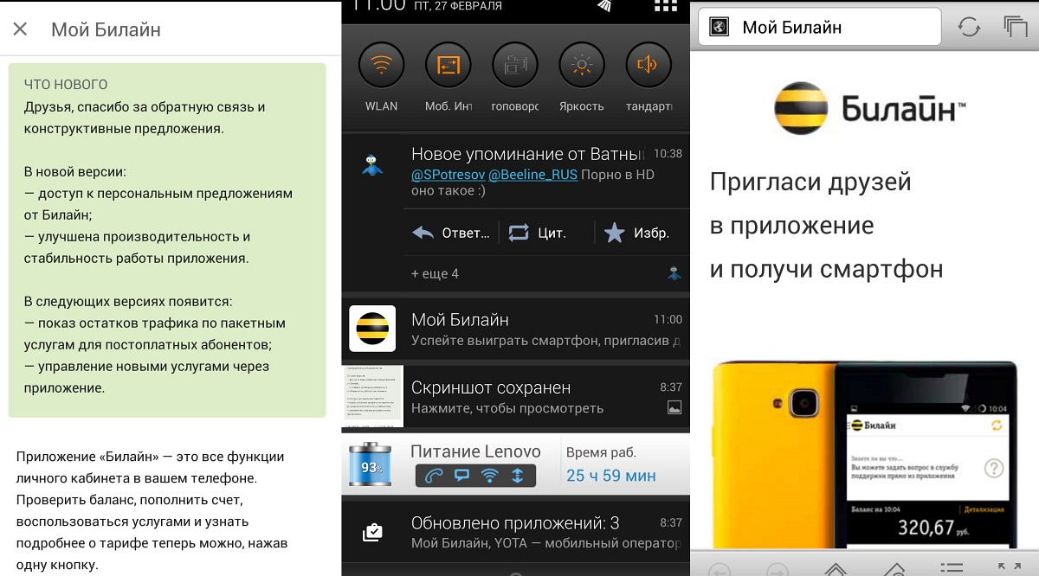Tap the Play Store updates bag icon

tap(372, 533)
